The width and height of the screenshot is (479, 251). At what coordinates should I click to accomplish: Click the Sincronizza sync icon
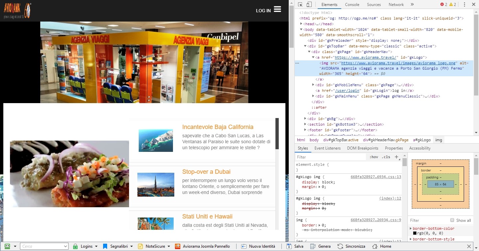(x=340, y=246)
